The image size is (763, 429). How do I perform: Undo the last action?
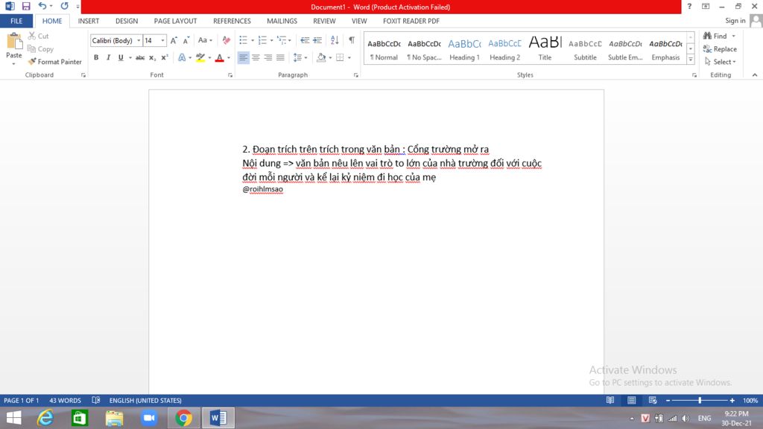click(x=42, y=6)
